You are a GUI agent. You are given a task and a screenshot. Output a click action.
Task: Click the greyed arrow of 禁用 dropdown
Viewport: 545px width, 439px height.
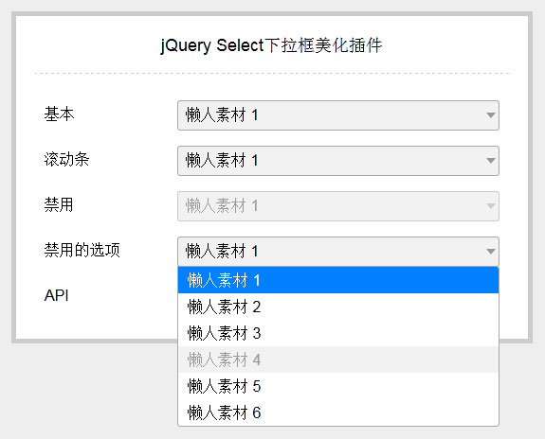coord(491,206)
